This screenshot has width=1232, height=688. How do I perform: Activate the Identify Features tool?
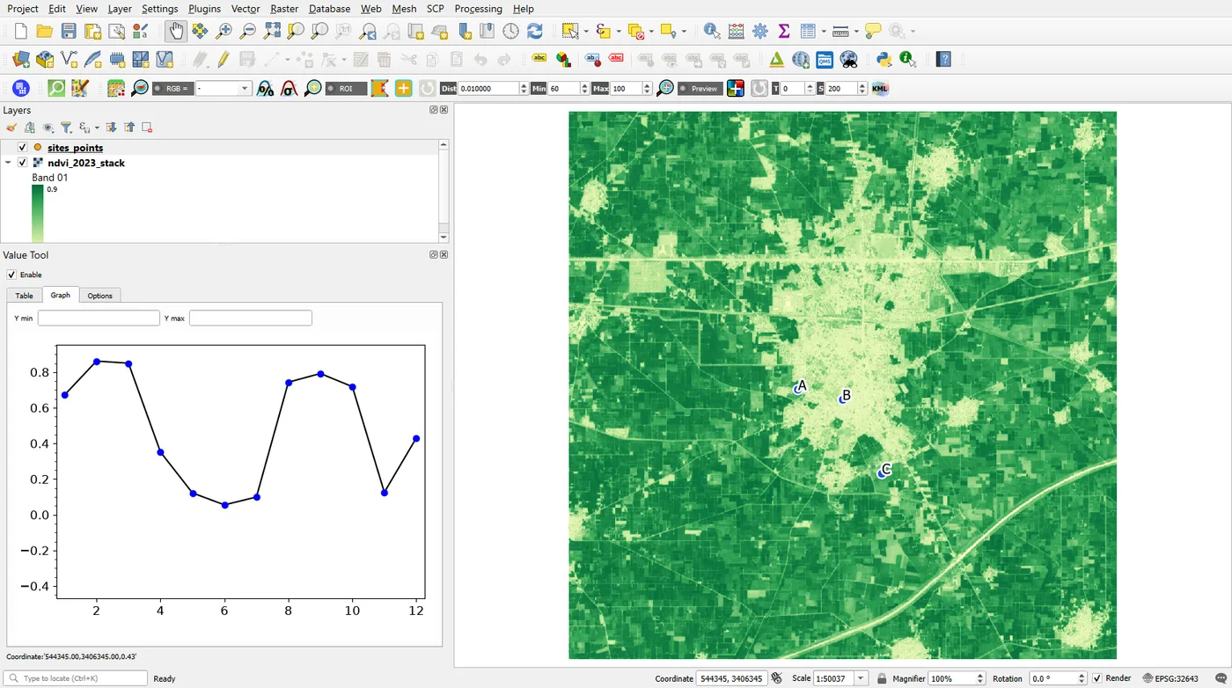713,31
